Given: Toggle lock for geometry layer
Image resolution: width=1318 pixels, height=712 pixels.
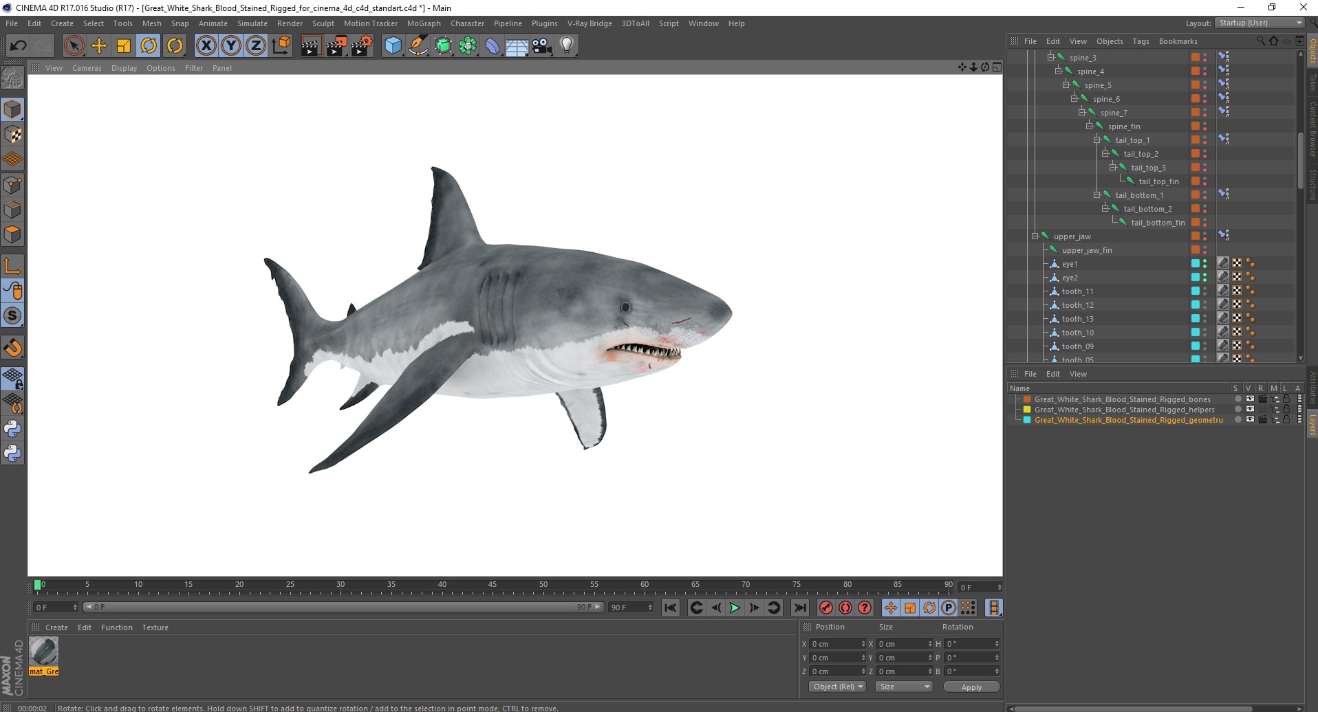Looking at the screenshot, I should (x=1286, y=419).
